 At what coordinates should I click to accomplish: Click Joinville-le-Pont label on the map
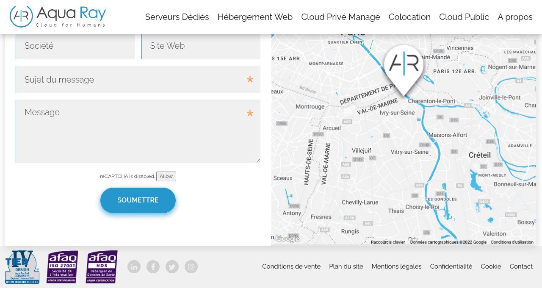500,97
